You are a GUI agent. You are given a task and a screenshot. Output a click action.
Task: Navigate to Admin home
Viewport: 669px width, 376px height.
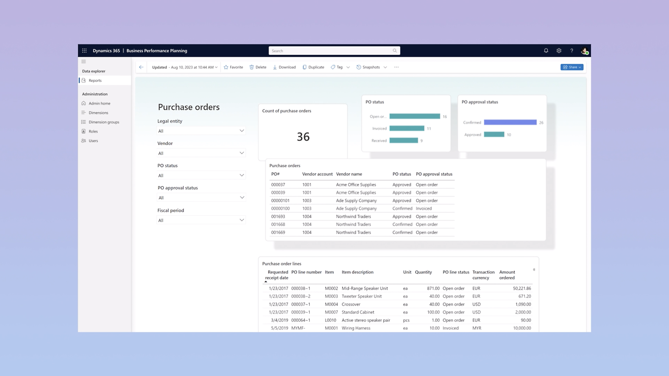99,103
